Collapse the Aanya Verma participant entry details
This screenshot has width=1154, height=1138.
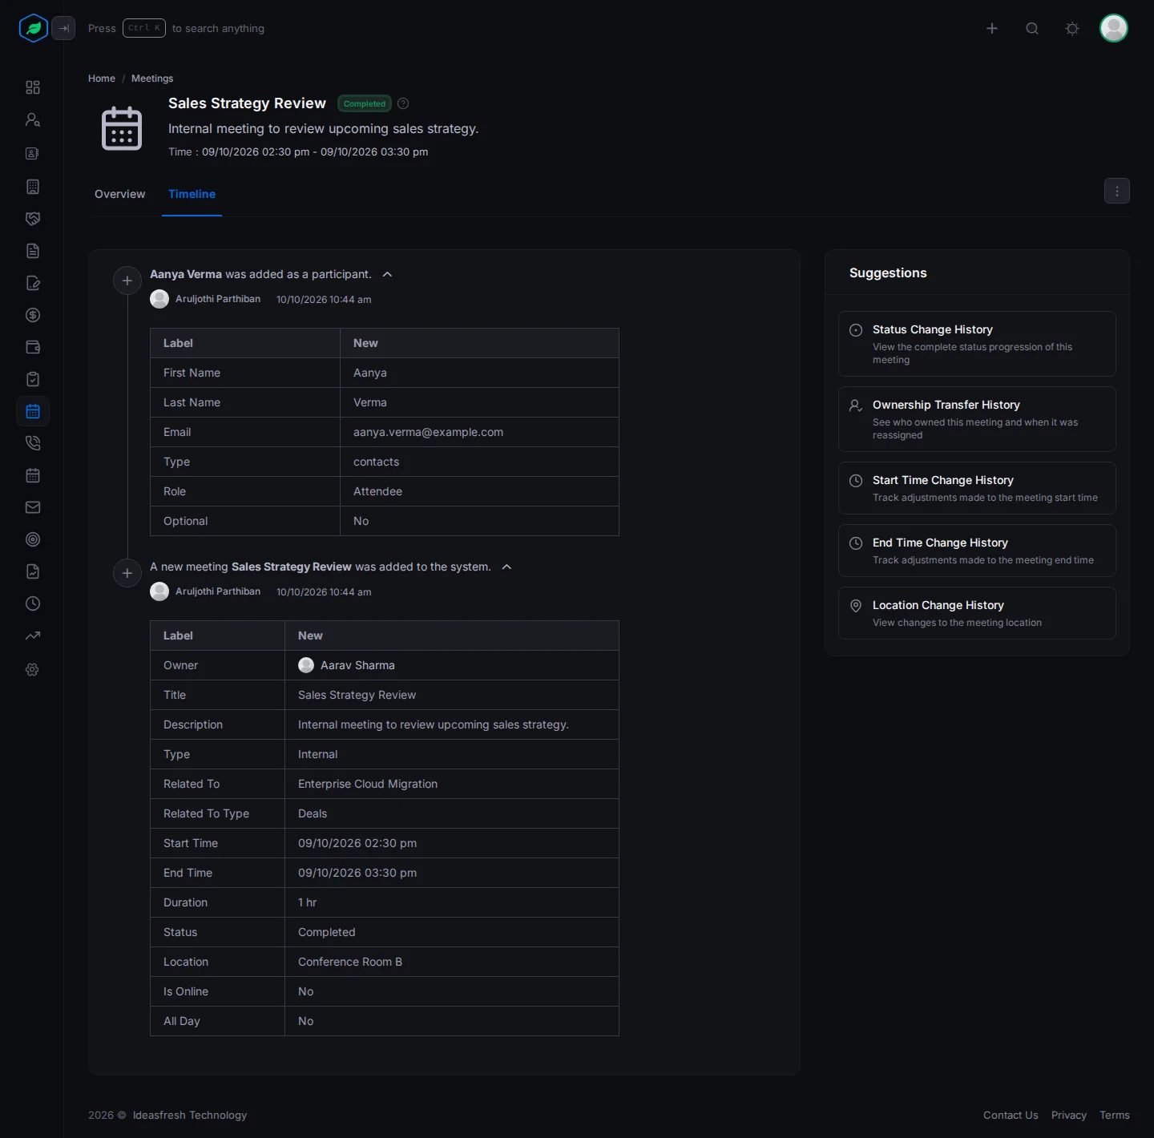click(x=387, y=274)
